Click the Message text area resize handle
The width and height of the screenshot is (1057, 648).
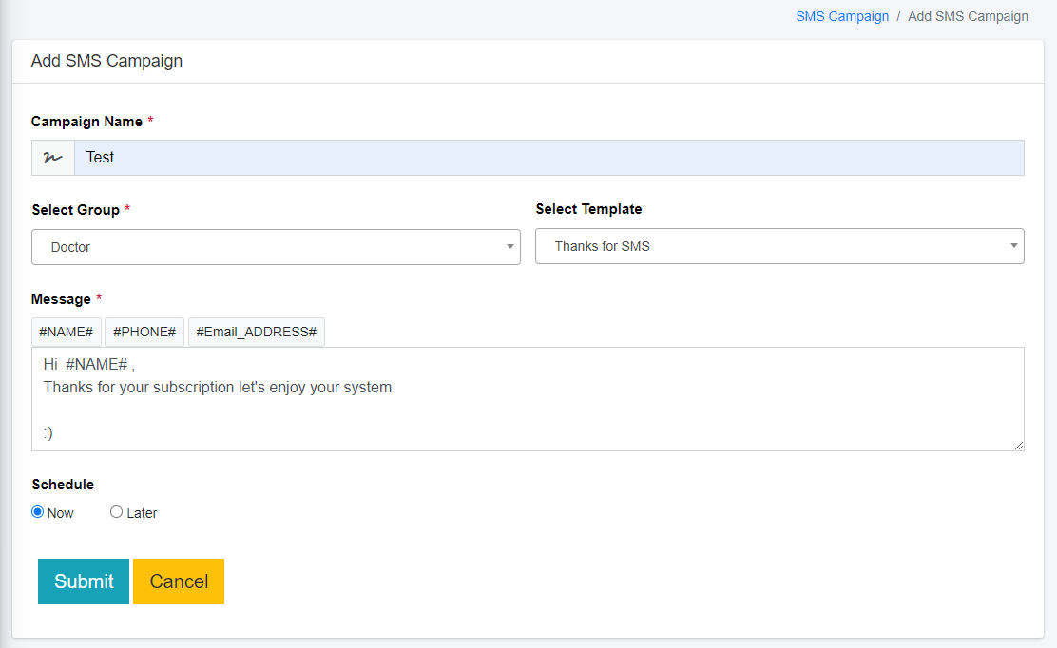(x=1018, y=445)
